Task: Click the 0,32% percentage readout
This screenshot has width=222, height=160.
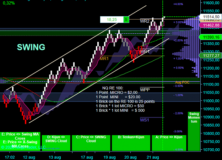Action: (9, 3)
